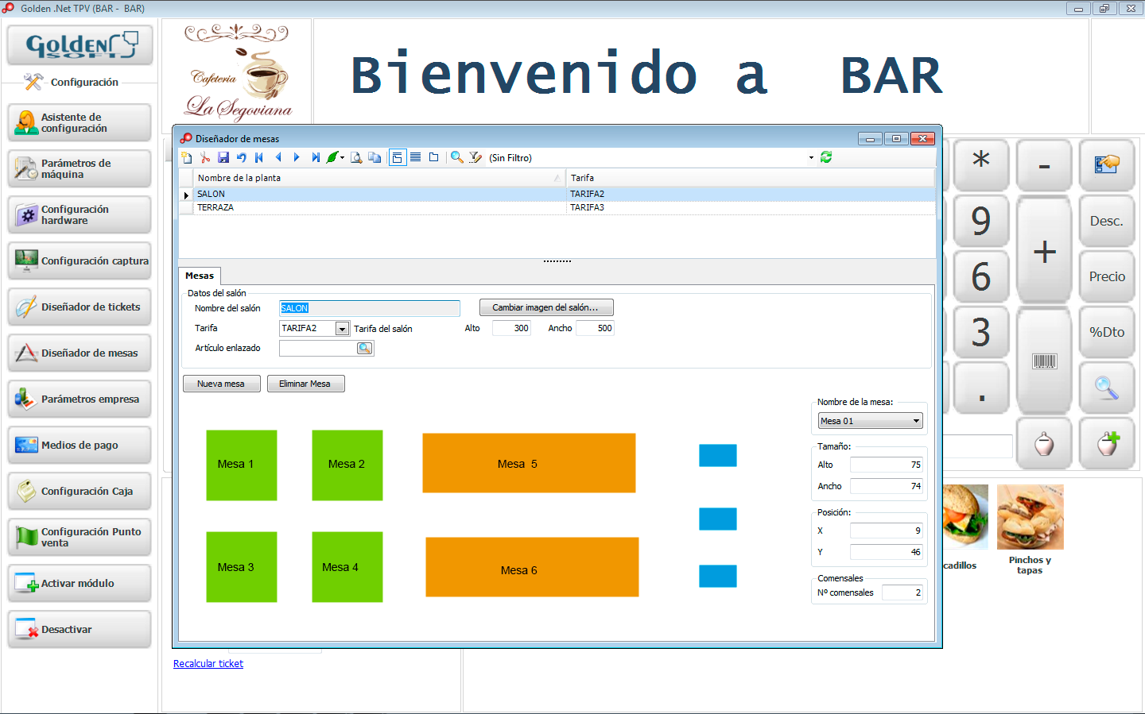Screen dimensions: 1145x714
Task: Click the new record icon in Diseñador de mesas toolbar
Action: tap(187, 157)
